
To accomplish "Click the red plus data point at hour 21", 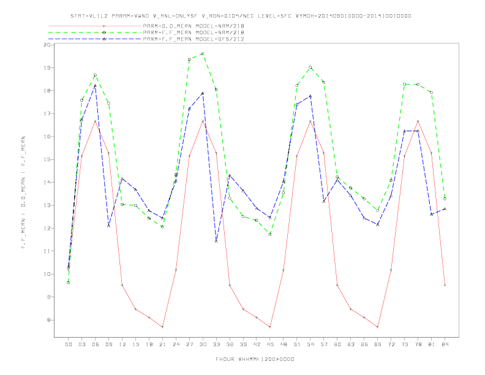I will pos(162,327).
